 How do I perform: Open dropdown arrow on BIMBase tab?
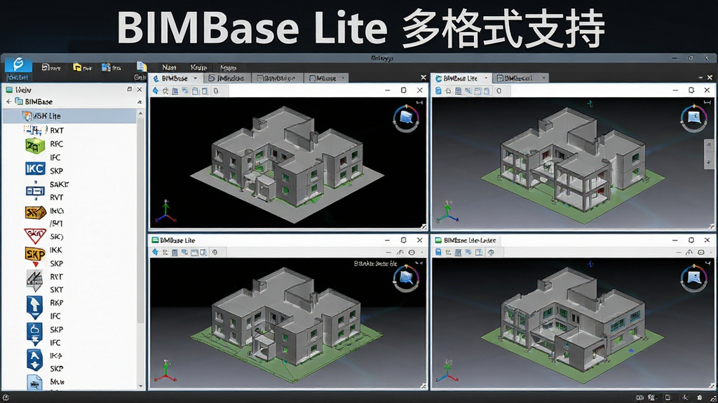196,78
